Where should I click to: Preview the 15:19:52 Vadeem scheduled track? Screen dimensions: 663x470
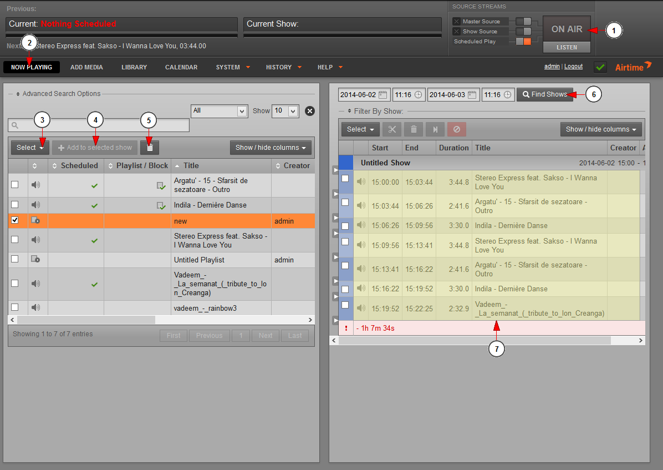click(x=361, y=308)
